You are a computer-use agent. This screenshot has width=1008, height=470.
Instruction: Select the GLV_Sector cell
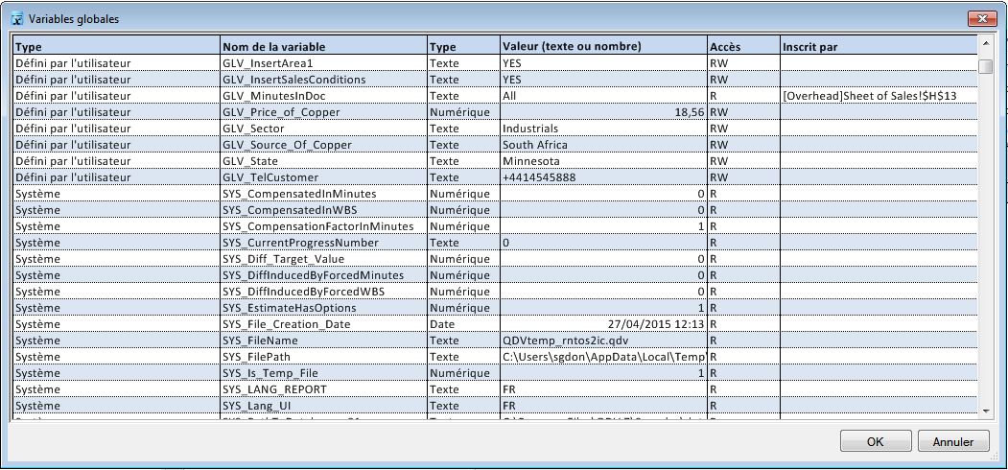324,129
